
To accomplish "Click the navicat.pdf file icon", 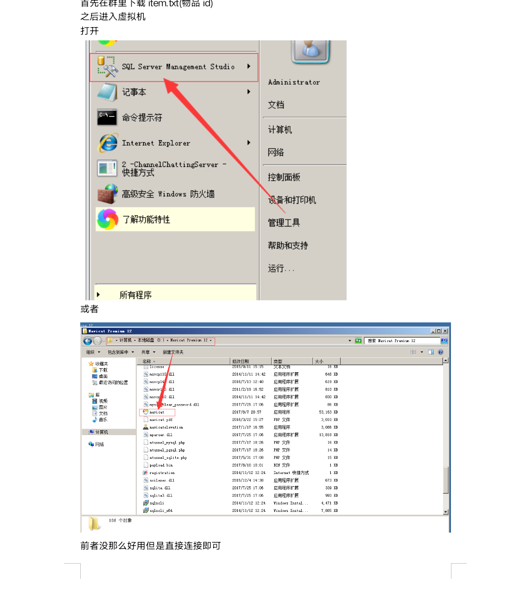I will pyautogui.click(x=146, y=419).
